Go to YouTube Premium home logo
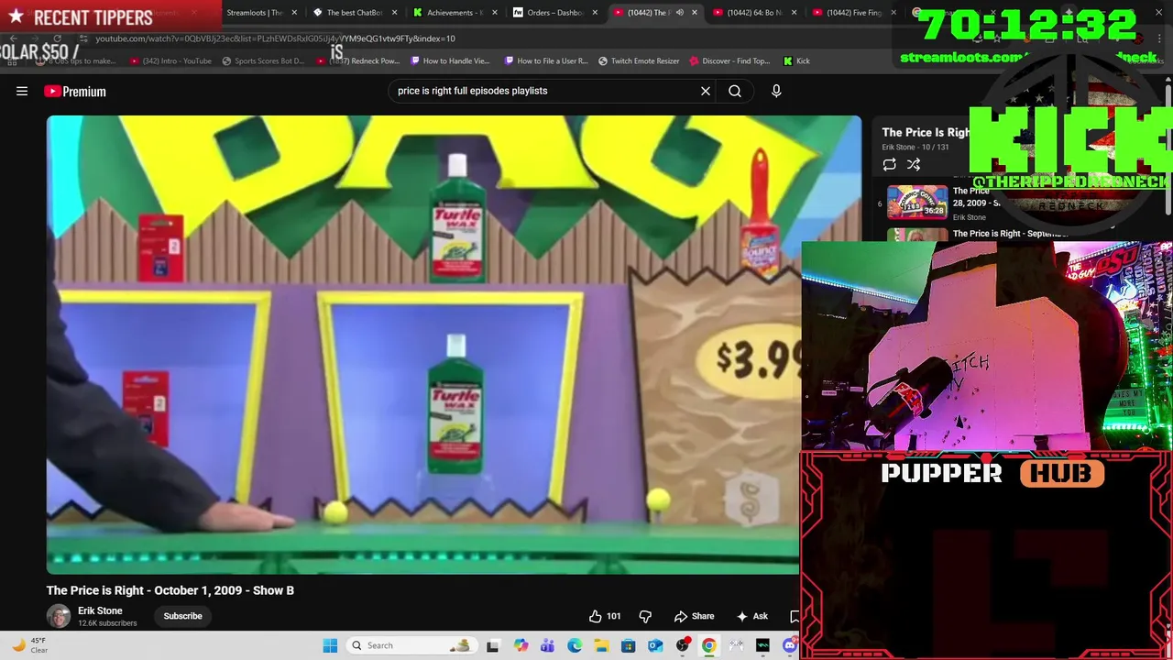Image resolution: width=1173 pixels, height=660 pixels. click(75, 91)
